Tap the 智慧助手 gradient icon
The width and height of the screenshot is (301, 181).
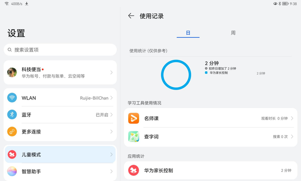click(12, 172)
